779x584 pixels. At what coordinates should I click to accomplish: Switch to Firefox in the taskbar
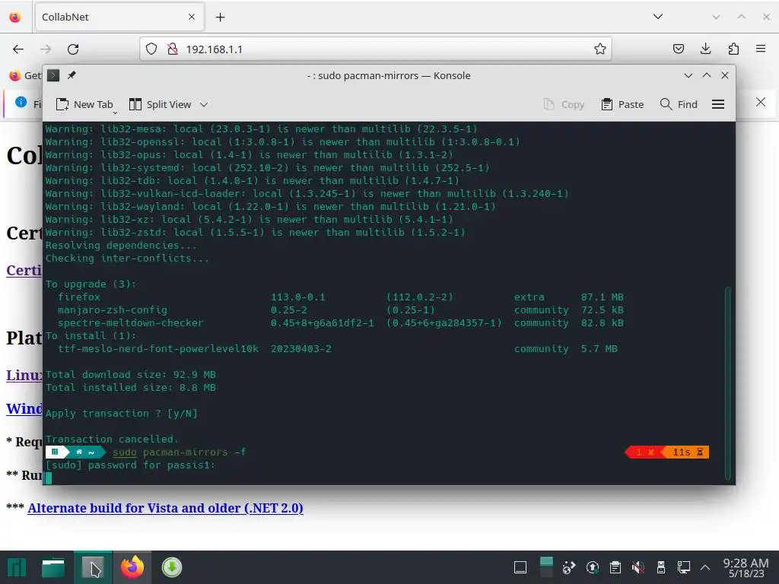(132, 567)
